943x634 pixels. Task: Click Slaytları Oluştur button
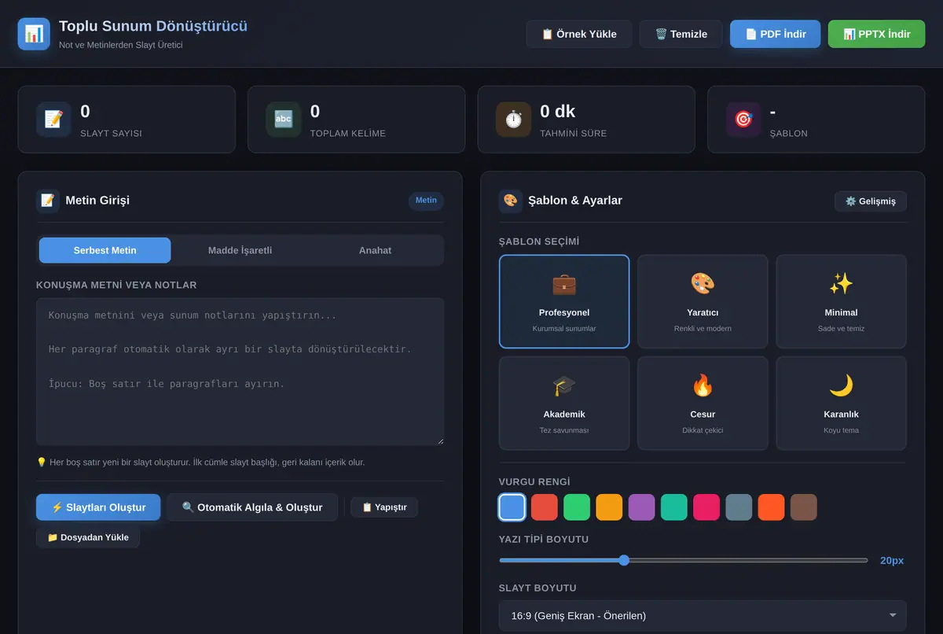tap(98, 507)
